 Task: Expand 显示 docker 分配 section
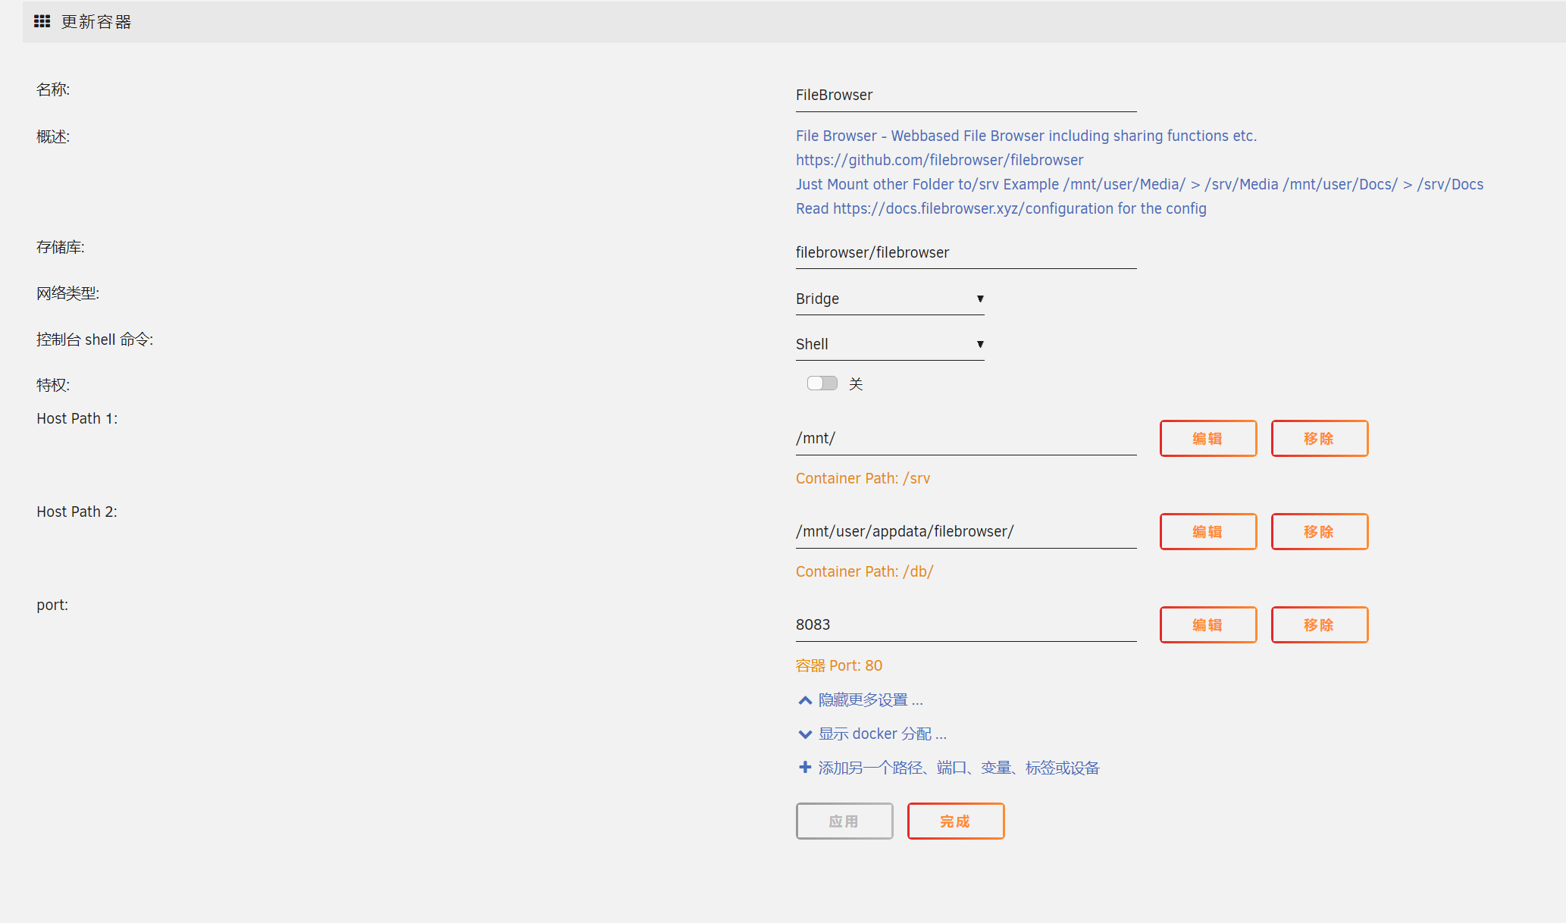pos(882,734)
